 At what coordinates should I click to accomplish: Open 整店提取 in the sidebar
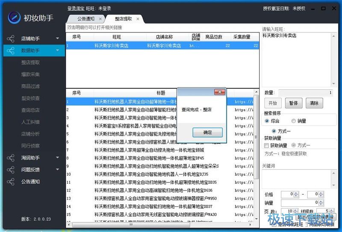point(30,62)
